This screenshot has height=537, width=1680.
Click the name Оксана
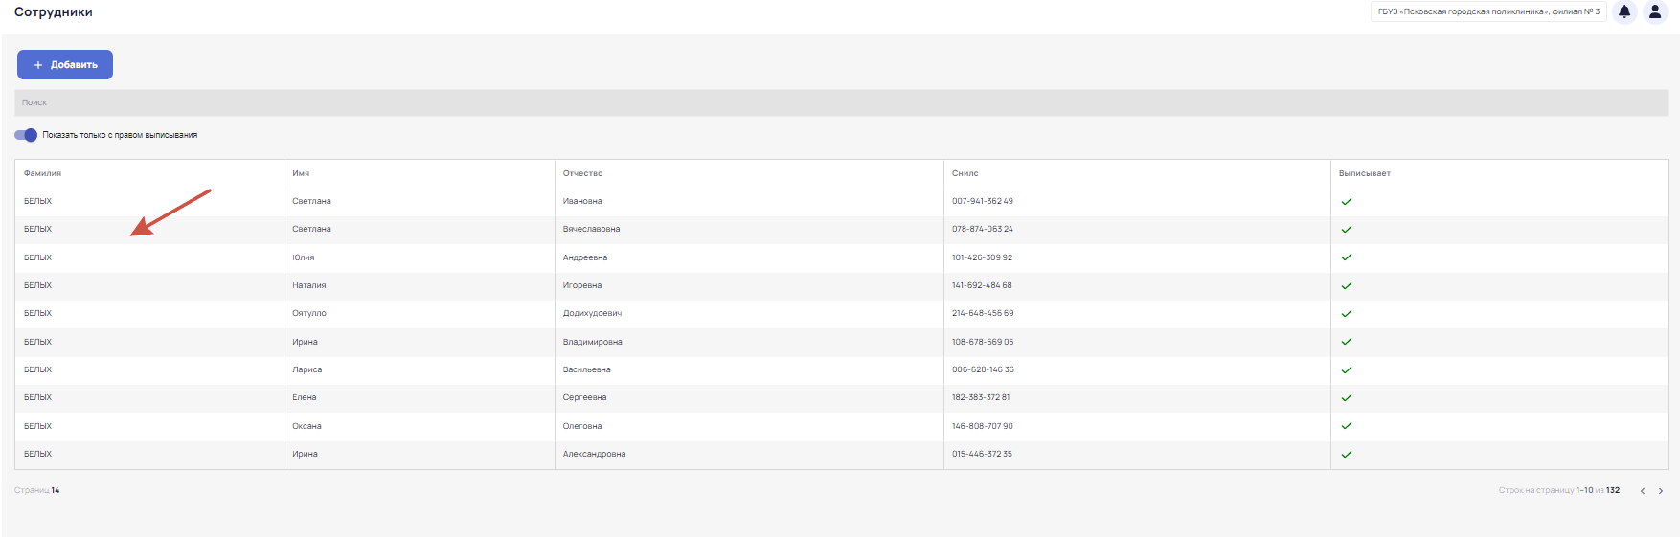coord(306,426)
